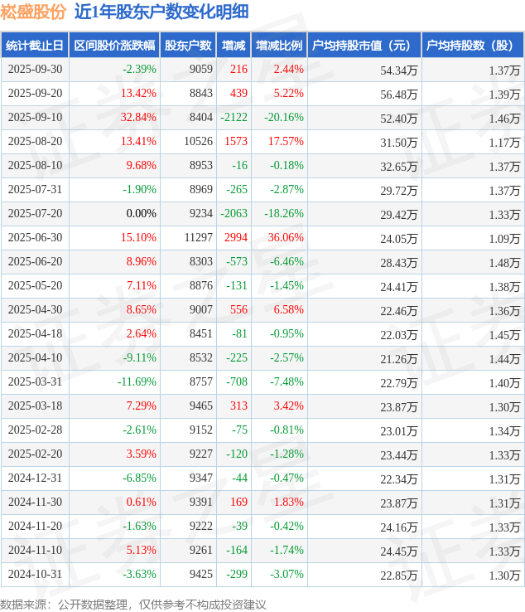Click the 嵘盛股份 stock name title
This screenshot has height=612, width=525.
pos(34,12)
